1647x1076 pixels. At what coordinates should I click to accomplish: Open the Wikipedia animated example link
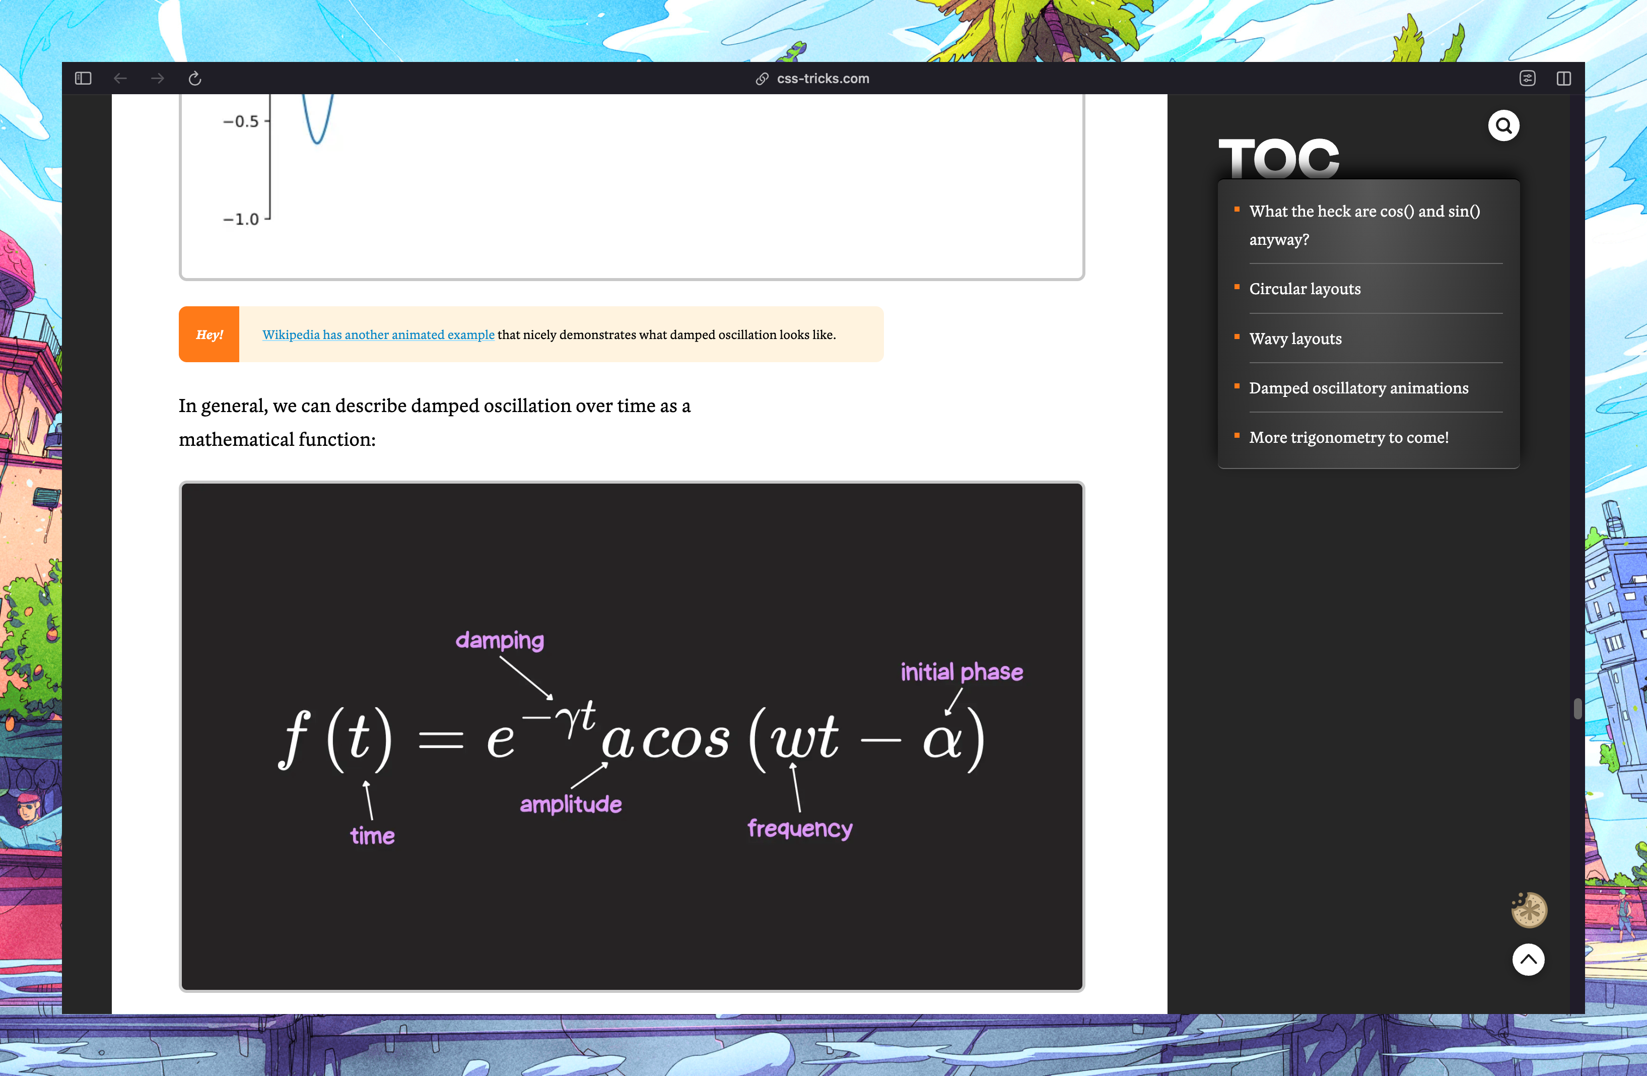tap(378, 335)
